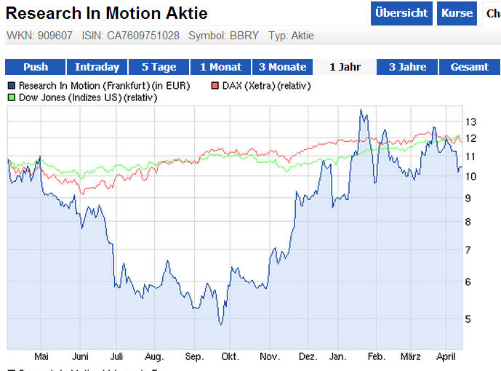Click the 8 value on the price axis
501x371 pixels.
(x=468, y=222)
